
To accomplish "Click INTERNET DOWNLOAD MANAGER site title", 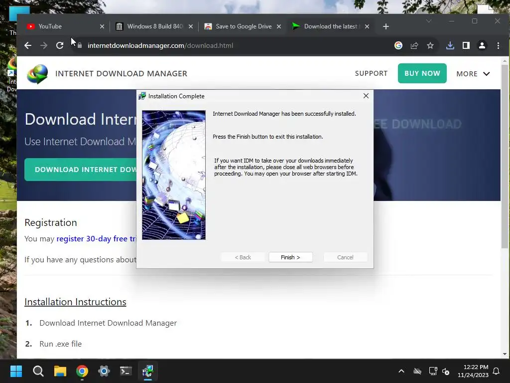I will click(x=122, y=74).
